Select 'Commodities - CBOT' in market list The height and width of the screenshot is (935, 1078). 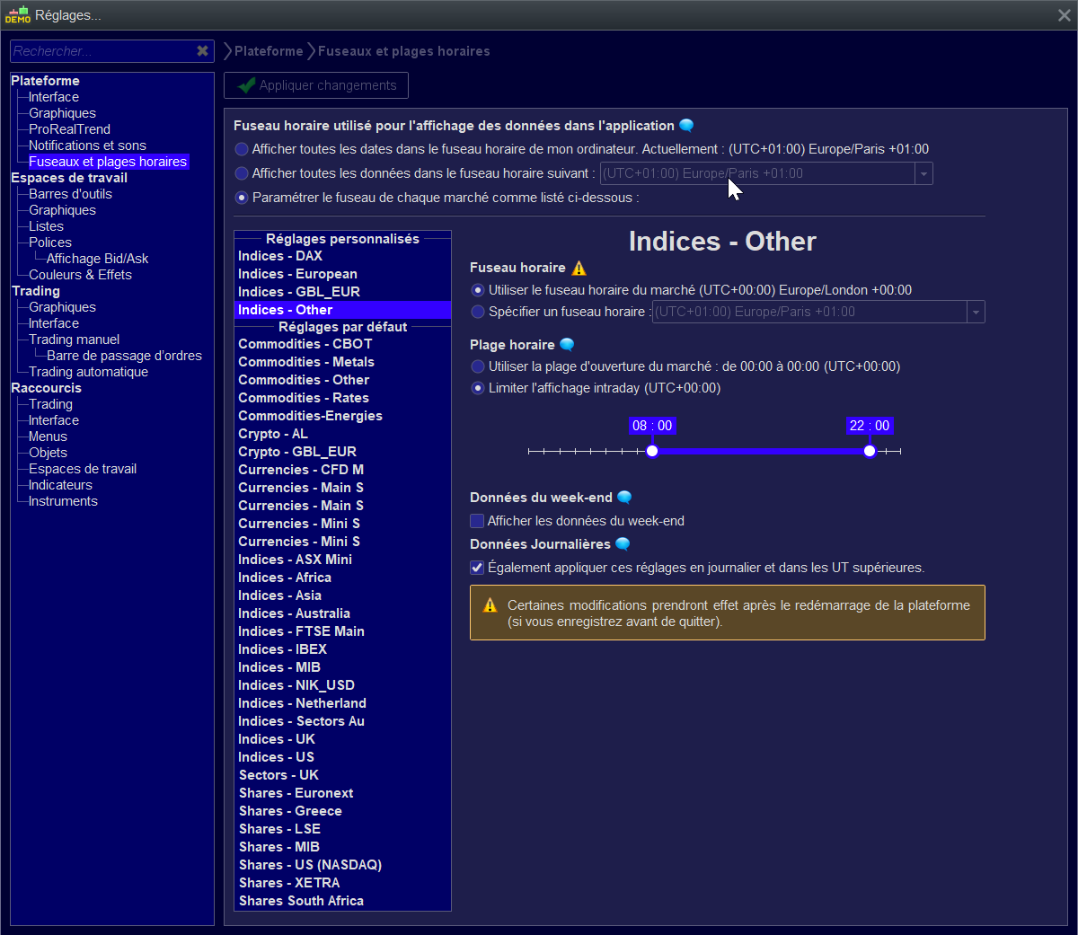[342, 344]
